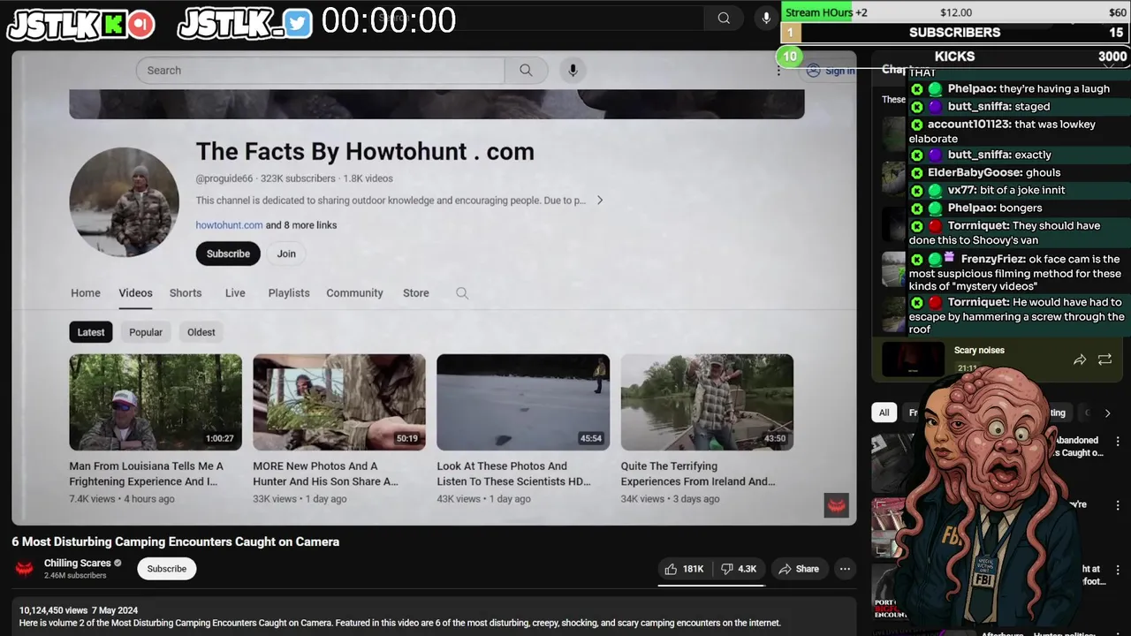Click the red watermark icon in video corner

(836, 505)
